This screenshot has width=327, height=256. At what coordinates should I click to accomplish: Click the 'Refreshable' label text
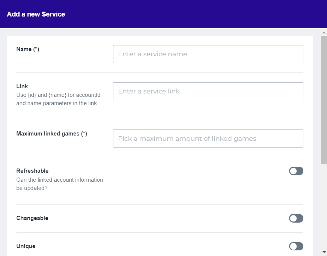[32, 171]
